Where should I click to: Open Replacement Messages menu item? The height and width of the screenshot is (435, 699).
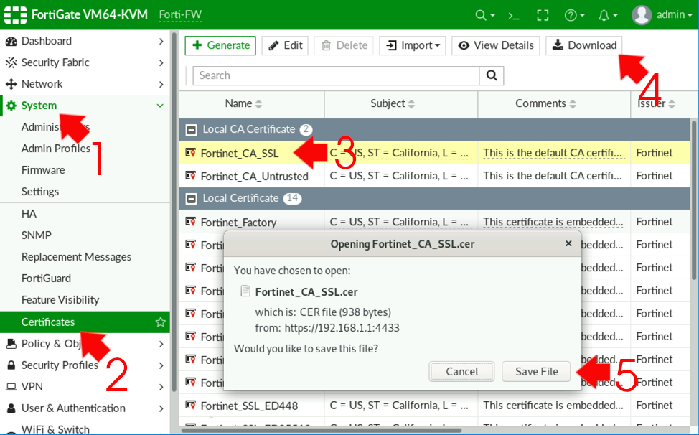(76, 257)
